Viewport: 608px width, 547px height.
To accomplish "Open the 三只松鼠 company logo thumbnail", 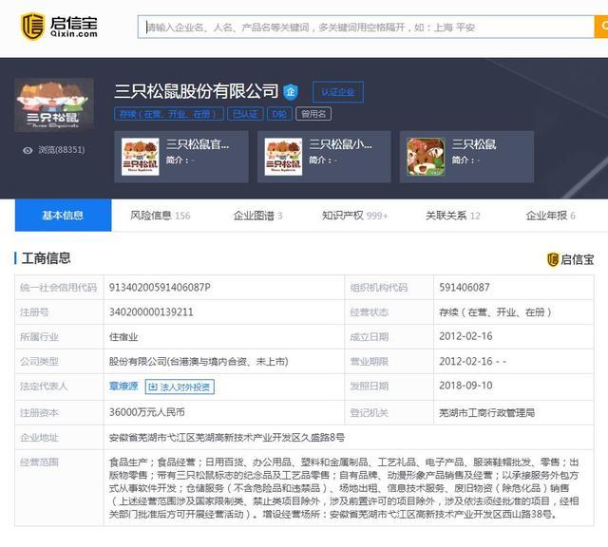I will click(54, 105).
